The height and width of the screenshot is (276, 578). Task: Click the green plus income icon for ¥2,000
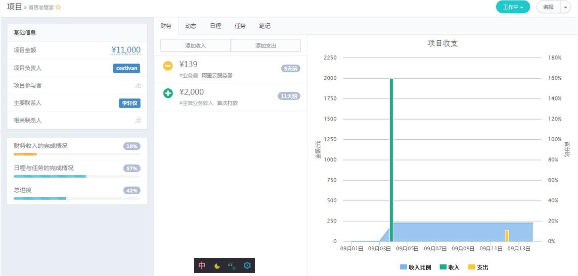coord(168,93)
